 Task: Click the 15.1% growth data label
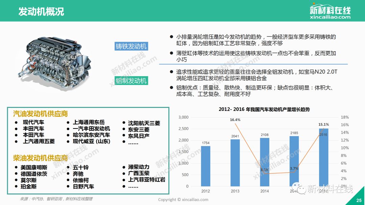click(323, 124)
